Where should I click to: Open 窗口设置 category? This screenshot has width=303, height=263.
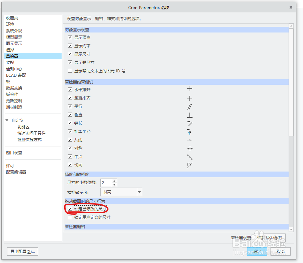14,153
